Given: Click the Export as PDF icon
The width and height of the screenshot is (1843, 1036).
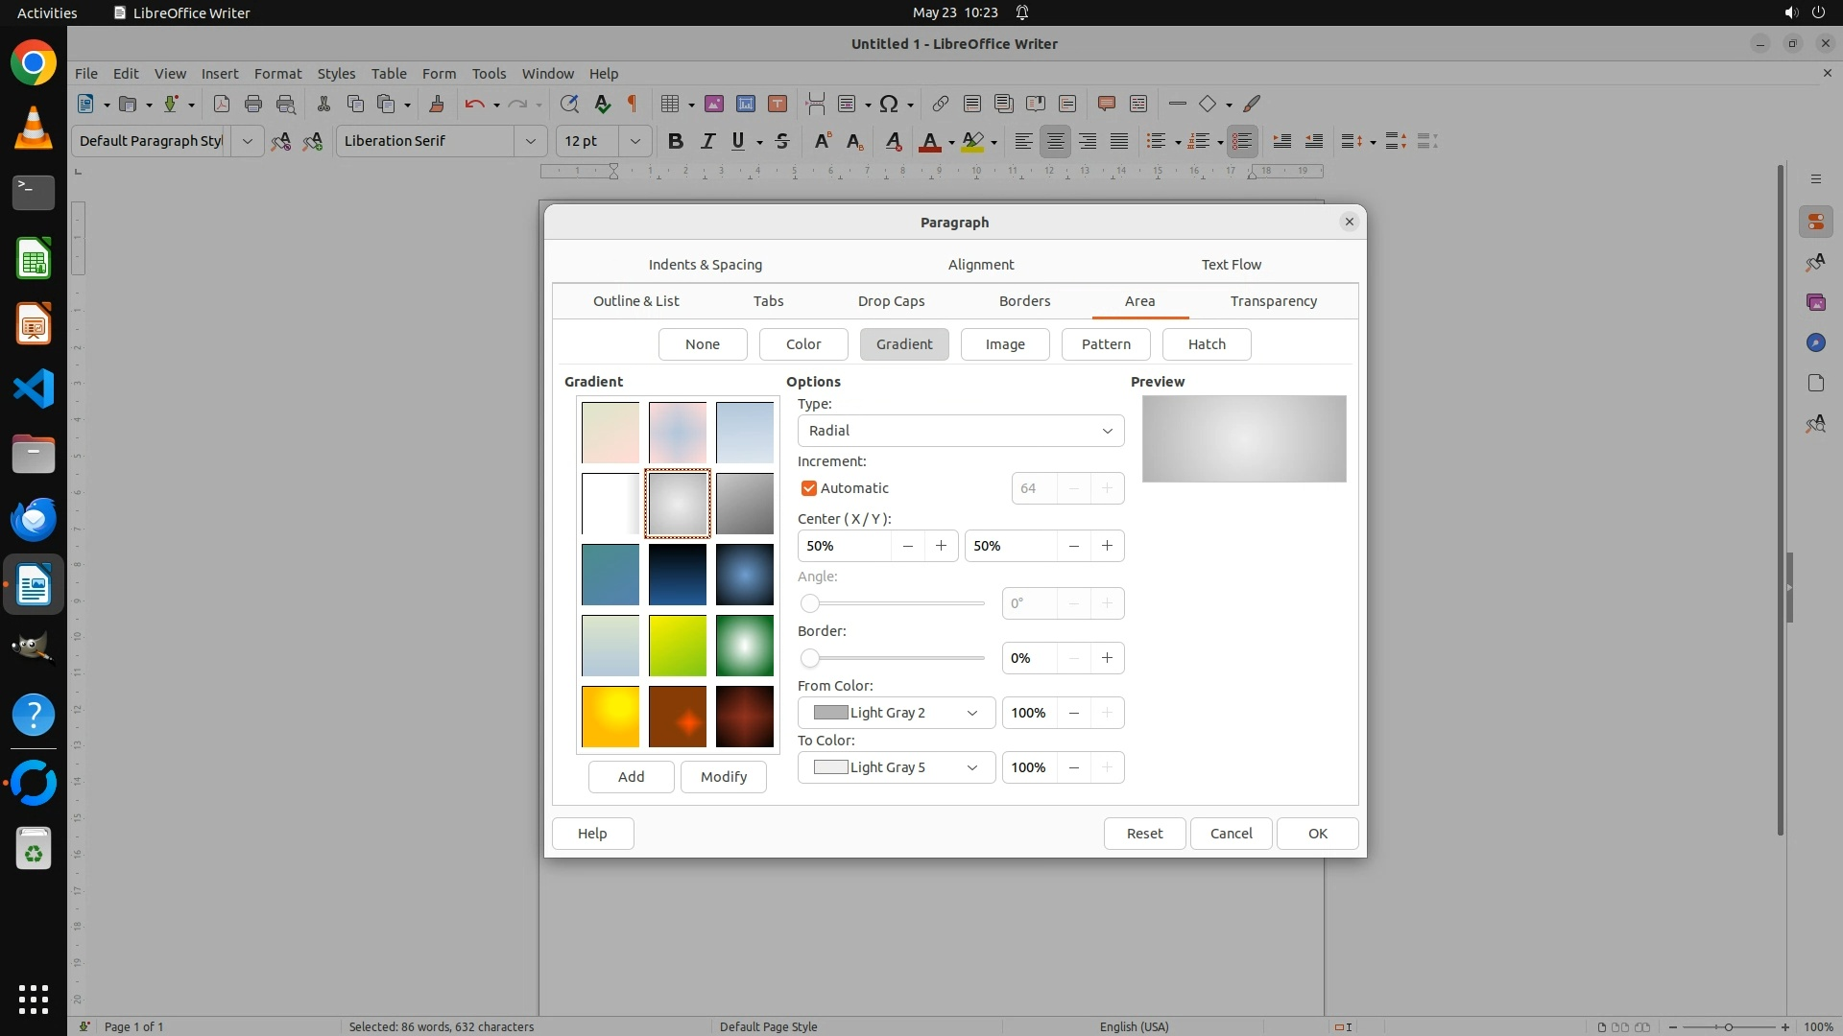Looking at the screenshot, I should (x=221, y=104).
